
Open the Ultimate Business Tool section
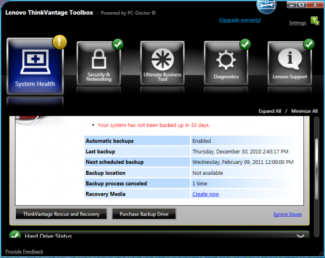coord(162,63)
